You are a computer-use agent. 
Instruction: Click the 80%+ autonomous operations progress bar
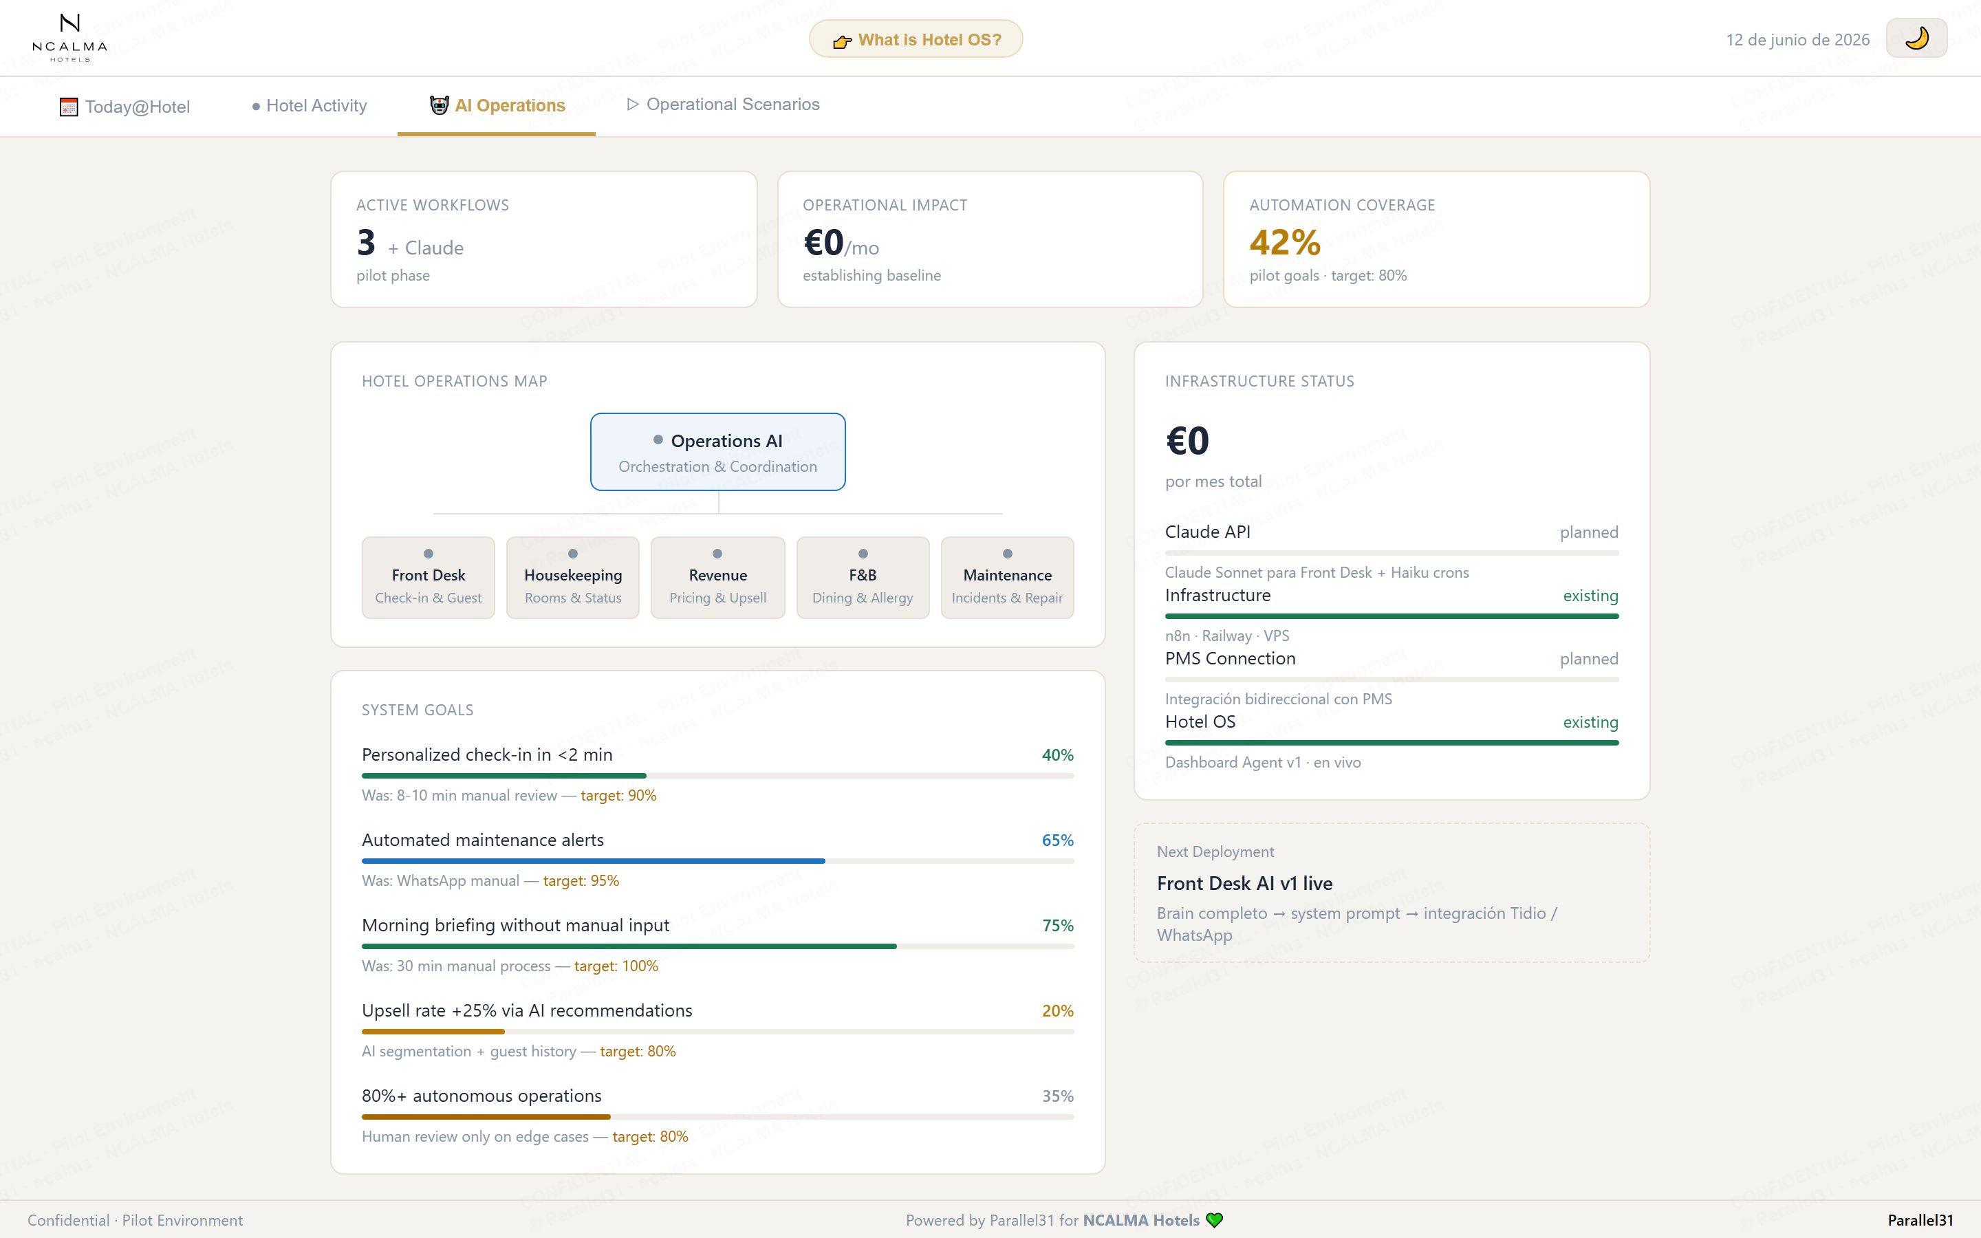pyautogui.click(x=718, y=1117)
